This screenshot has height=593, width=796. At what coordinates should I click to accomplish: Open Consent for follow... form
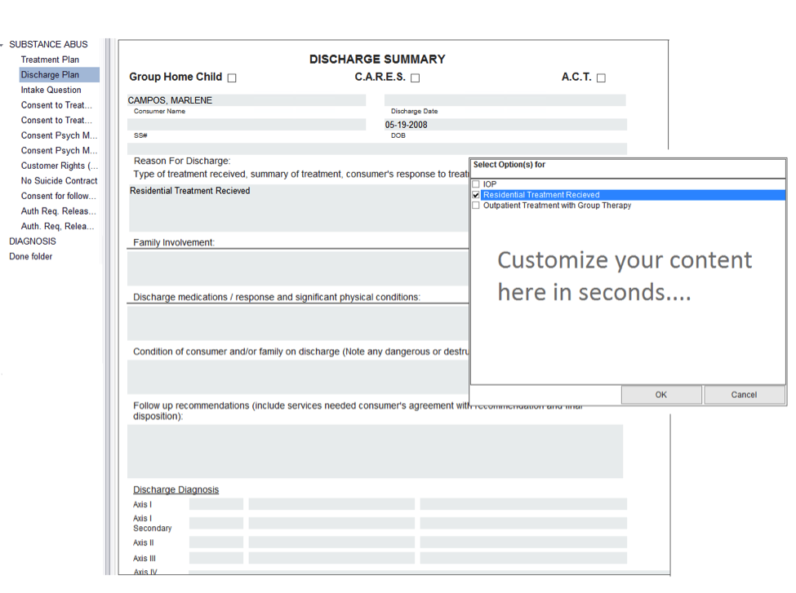pyautogui.click(x=59, y=196)
